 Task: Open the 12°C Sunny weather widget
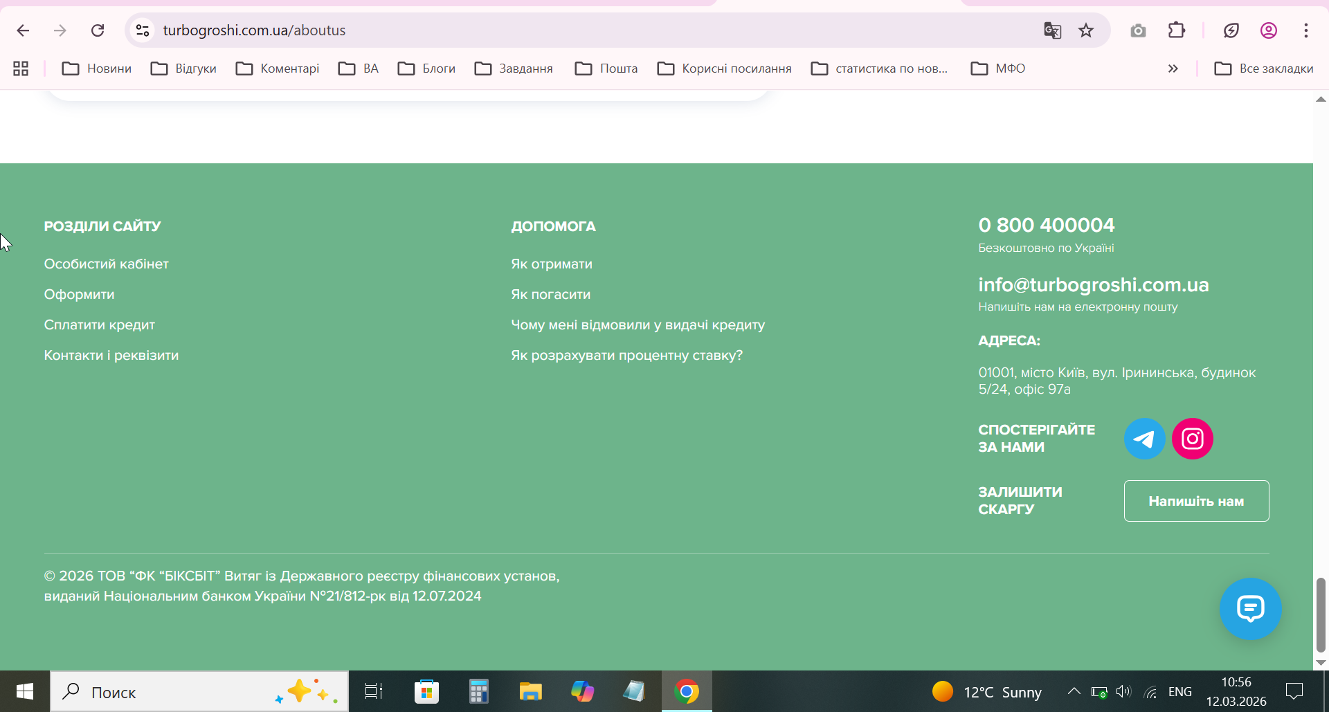pos(986,691)
